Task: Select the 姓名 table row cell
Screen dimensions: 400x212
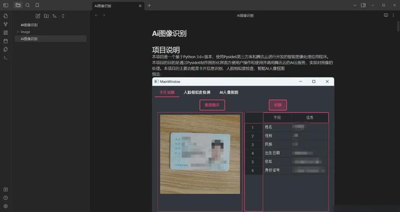Action: pos(277,127)
